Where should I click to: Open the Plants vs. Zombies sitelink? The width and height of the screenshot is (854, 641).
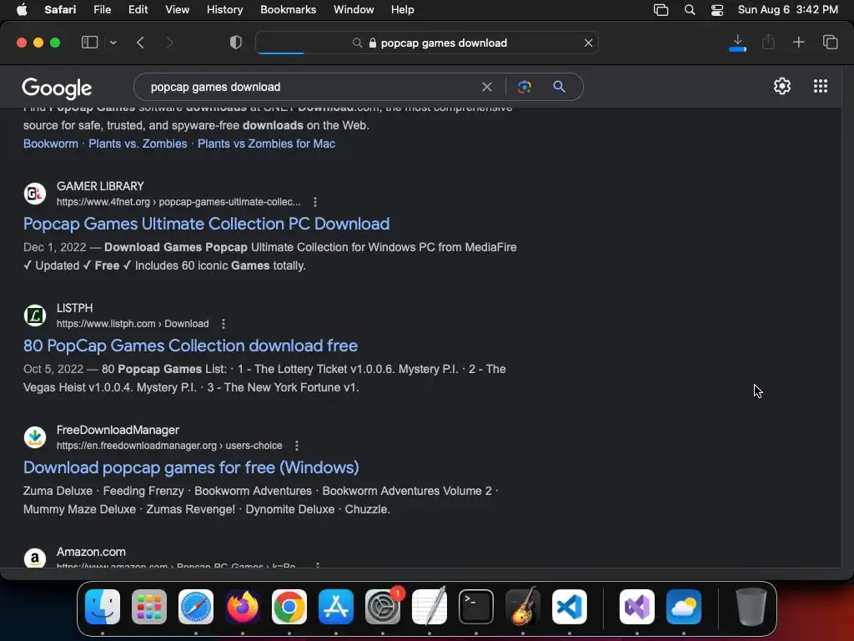[x=138, y=144]
